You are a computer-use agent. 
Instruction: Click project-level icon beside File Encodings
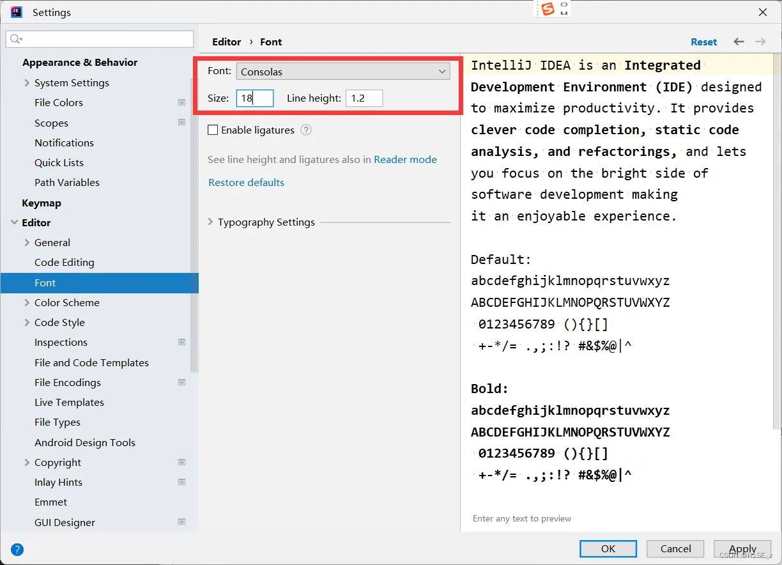click(182, 382)
